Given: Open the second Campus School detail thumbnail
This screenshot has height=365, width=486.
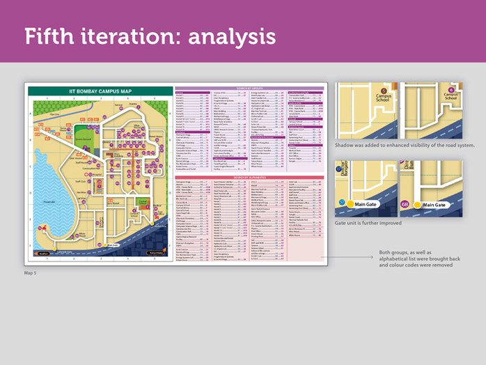Looking at the screenshot, I should click(431, 111).
